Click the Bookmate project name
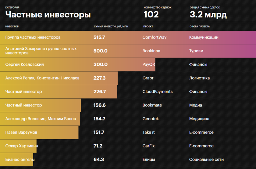Screen dimensions: 256x169 pos(152,105)
